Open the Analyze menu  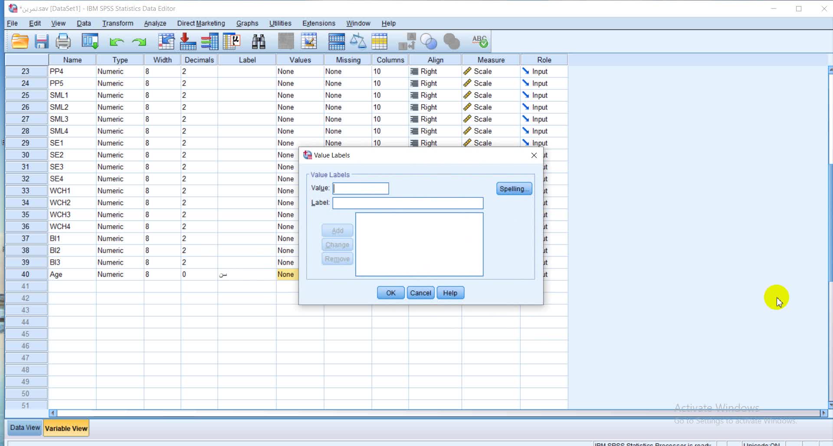point(155,23)
